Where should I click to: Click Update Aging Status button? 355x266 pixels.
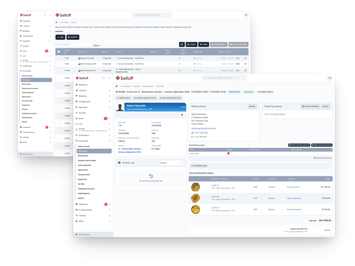[145, 98]
